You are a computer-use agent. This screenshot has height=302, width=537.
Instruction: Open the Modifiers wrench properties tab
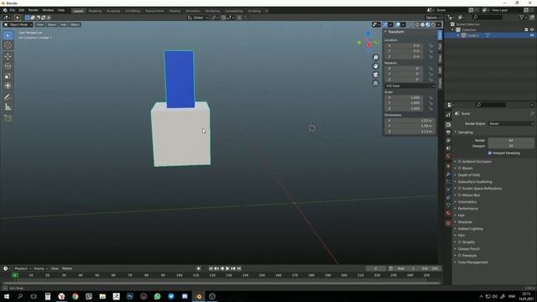tap(448, 174)
